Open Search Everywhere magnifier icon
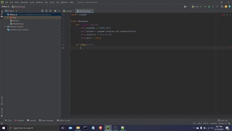 coord(222,7)
